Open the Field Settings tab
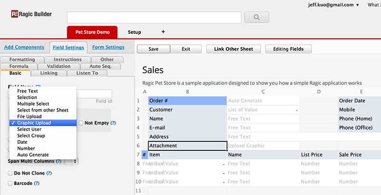 pyautogui.click(x=68, y=47)
